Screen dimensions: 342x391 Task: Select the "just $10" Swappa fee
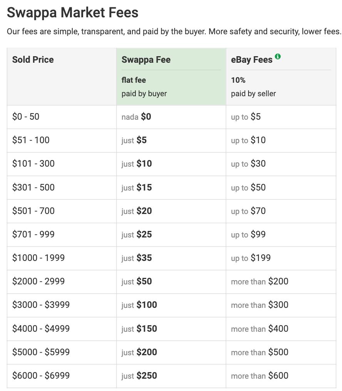pos(137,164)
